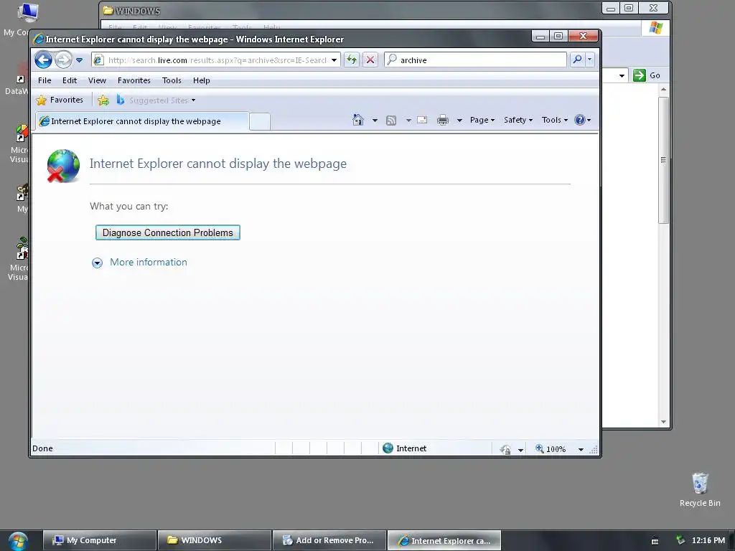This screenshot has height=551, width=735.
Task: Click the error globe with red X
Action: [x=63, y=166]
